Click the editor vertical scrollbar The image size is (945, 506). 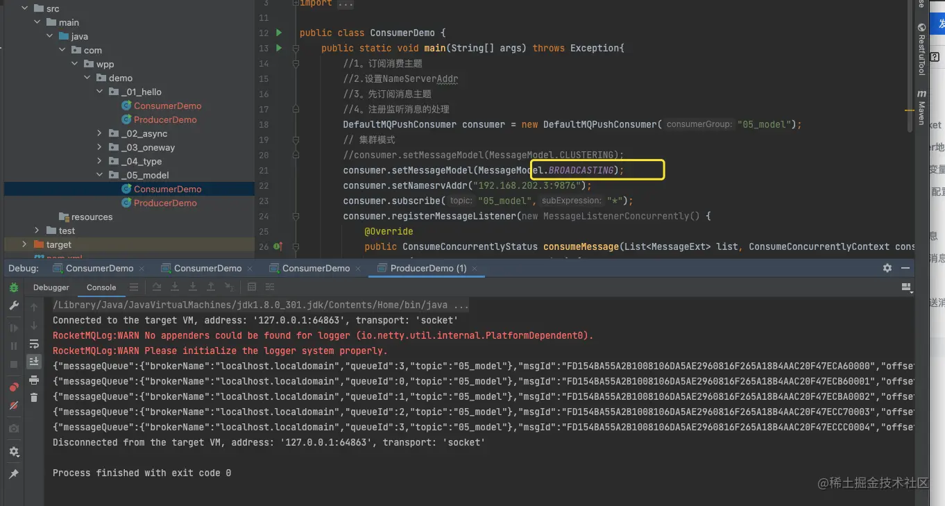click(910, 66)
